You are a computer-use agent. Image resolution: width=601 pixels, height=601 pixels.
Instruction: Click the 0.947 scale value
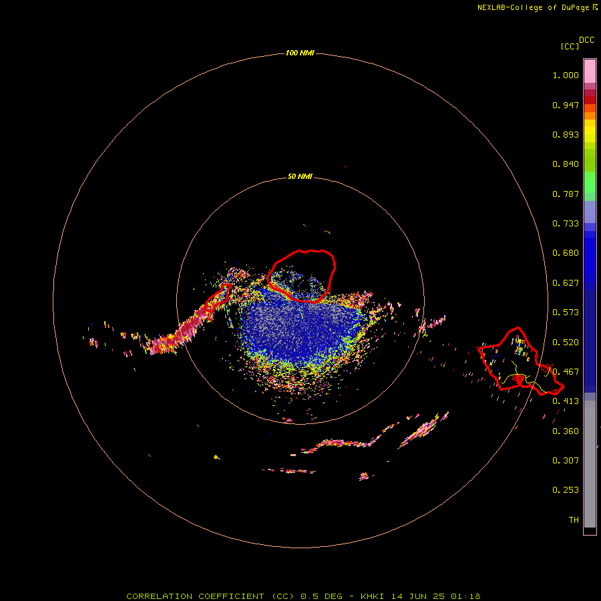click(566, 105)
